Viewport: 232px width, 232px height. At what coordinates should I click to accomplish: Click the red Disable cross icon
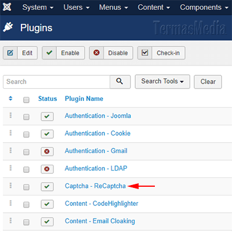coord(96,53)
